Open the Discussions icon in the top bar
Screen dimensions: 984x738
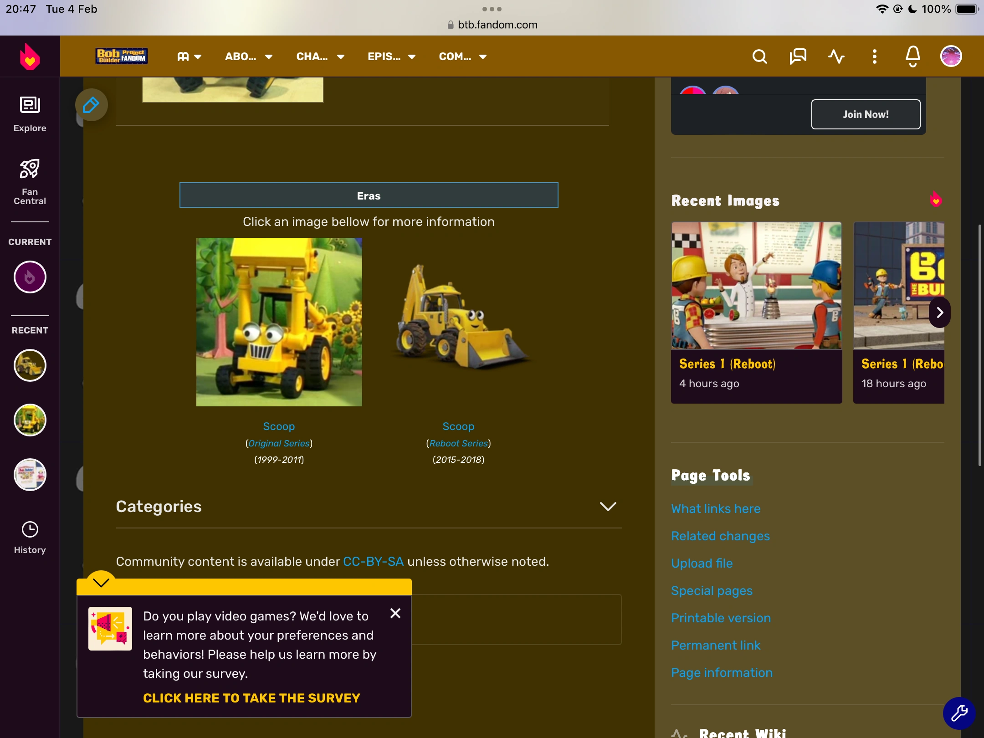(797, 56)
